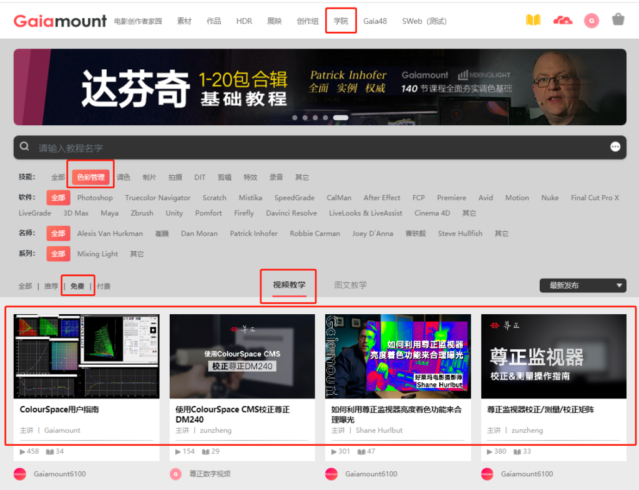
Task: Open the 最新发布 sort dropdown
Action: pyautogui.click(x=582, y=286)
